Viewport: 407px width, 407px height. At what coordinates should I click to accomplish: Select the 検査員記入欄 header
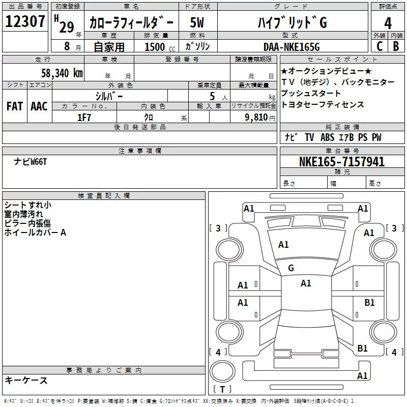[104, 196]
